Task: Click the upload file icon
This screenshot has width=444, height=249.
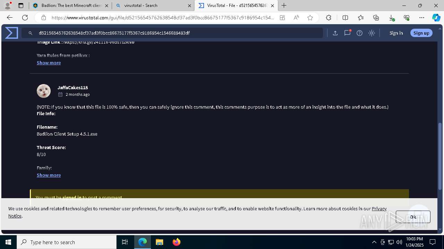Action: (x=335, y=33)
